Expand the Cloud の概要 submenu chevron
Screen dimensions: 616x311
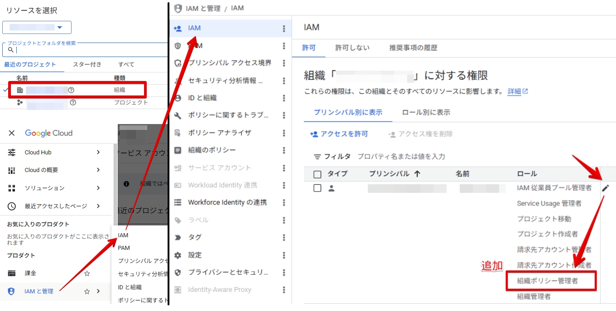click(98, 170)
